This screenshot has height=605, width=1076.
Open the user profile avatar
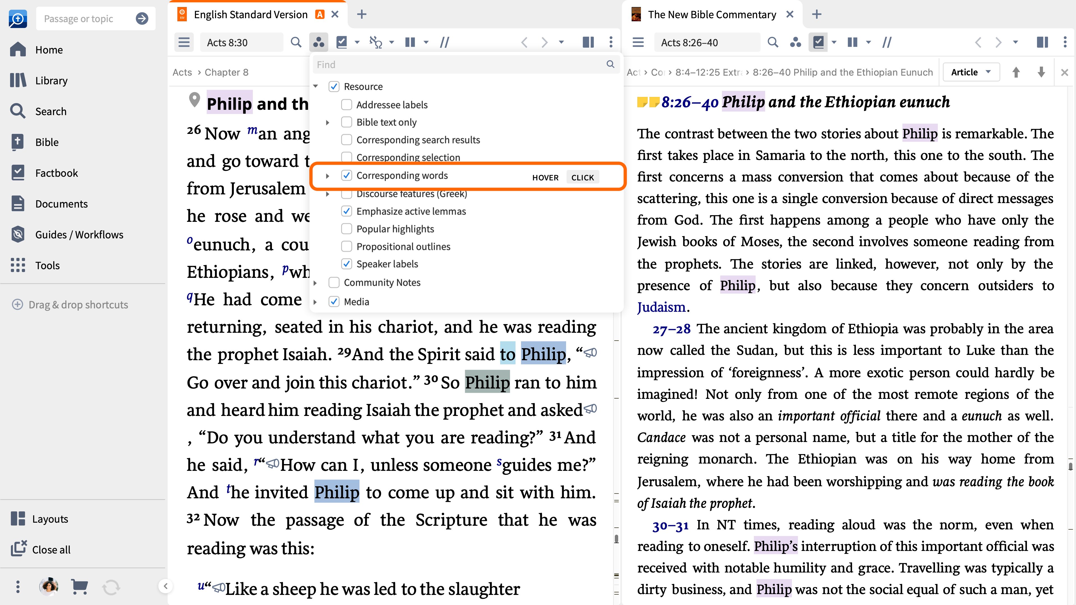(49, 587)
